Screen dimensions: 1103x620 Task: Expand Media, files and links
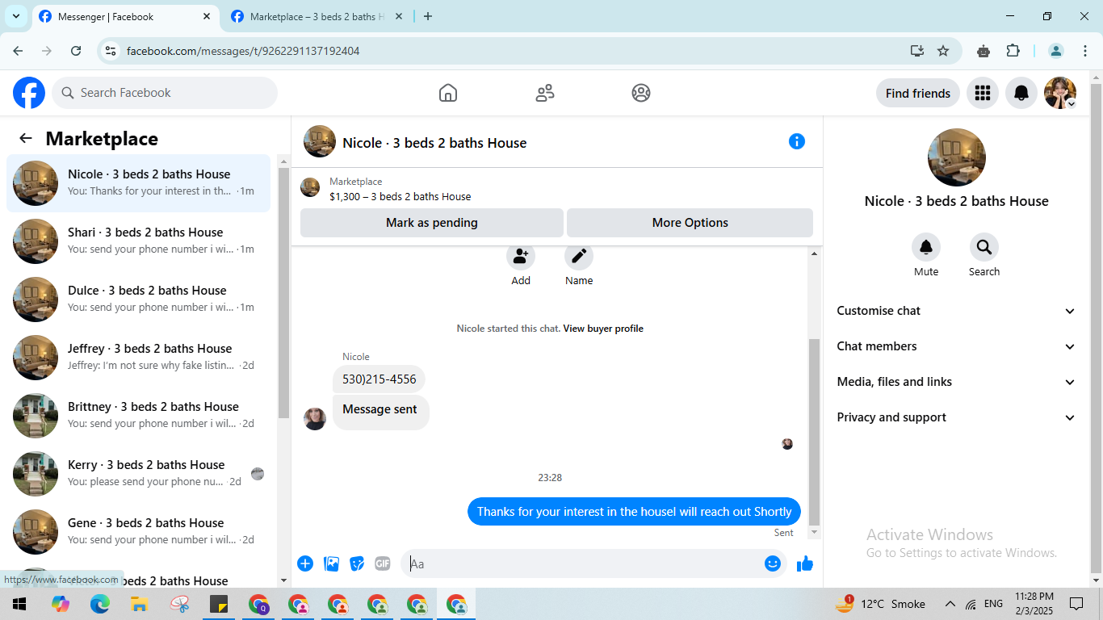pos(956,382)
